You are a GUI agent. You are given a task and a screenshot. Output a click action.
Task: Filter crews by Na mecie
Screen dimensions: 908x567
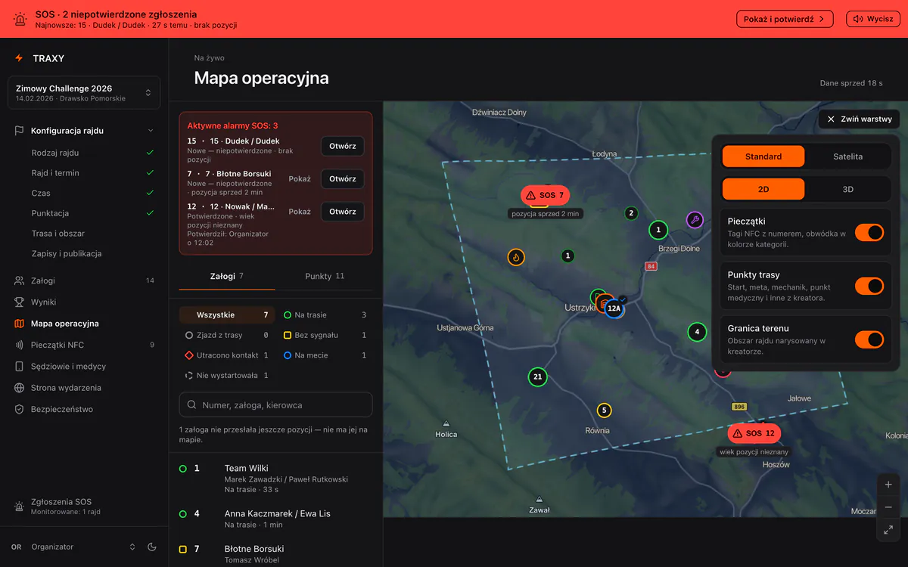325,355
